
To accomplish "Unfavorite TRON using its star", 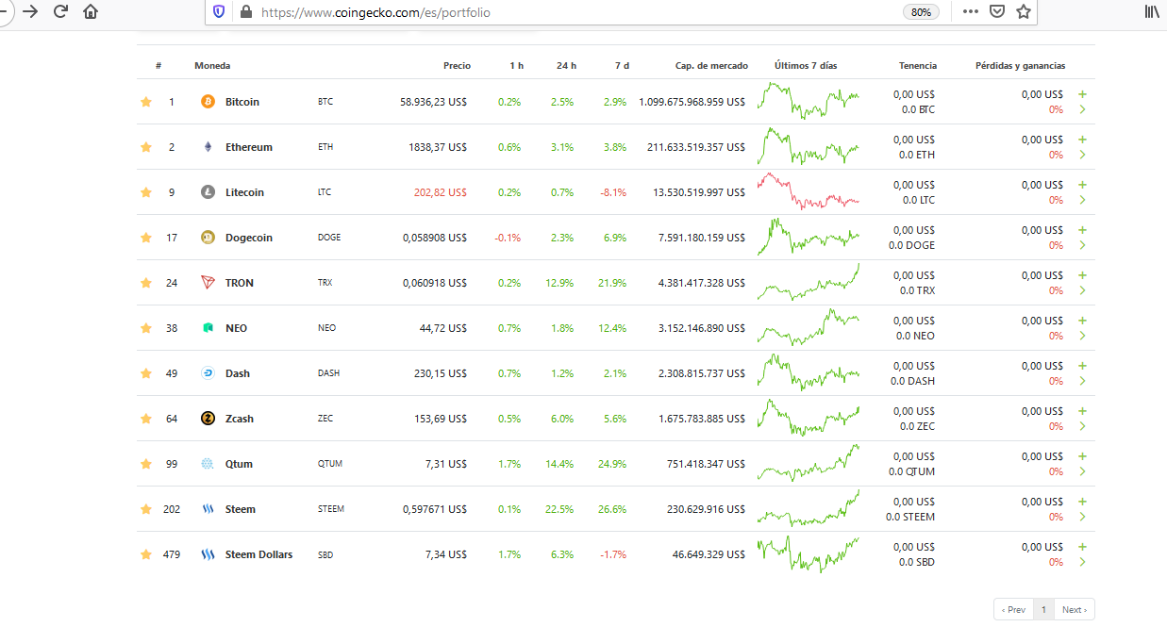I will click(146, 283).
